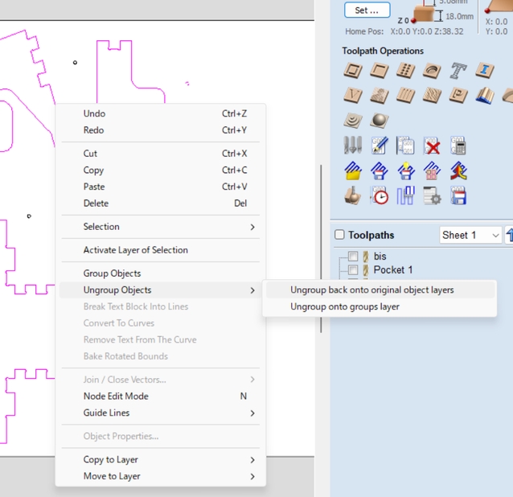The height and width of the screenshot is (497, 513).
Task: Click the Duplicate toolpath icon
Action: pyautogui.click(x=406, y=146)
